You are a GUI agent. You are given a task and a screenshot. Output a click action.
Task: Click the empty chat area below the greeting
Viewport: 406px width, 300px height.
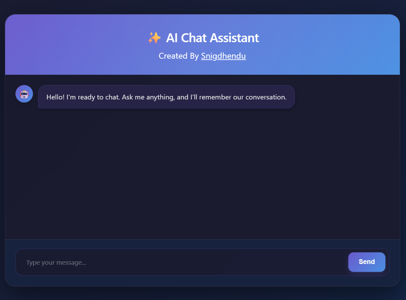pos(202,171)
